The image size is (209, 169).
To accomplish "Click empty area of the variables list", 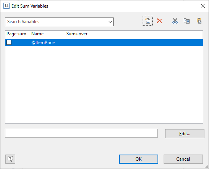I will (x=104, y=85).
